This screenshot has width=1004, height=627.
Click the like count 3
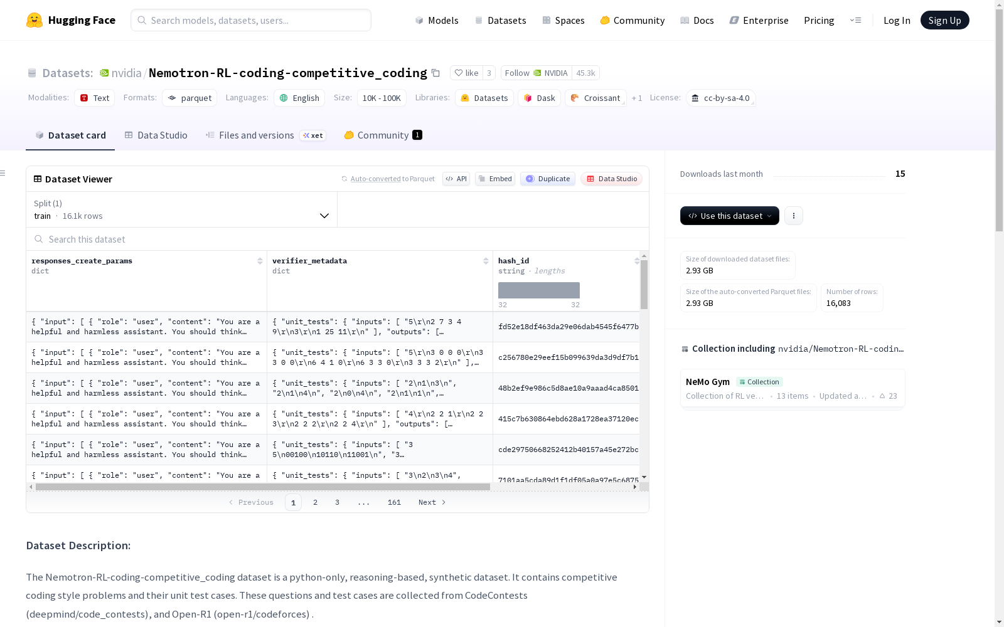[489, 73]
